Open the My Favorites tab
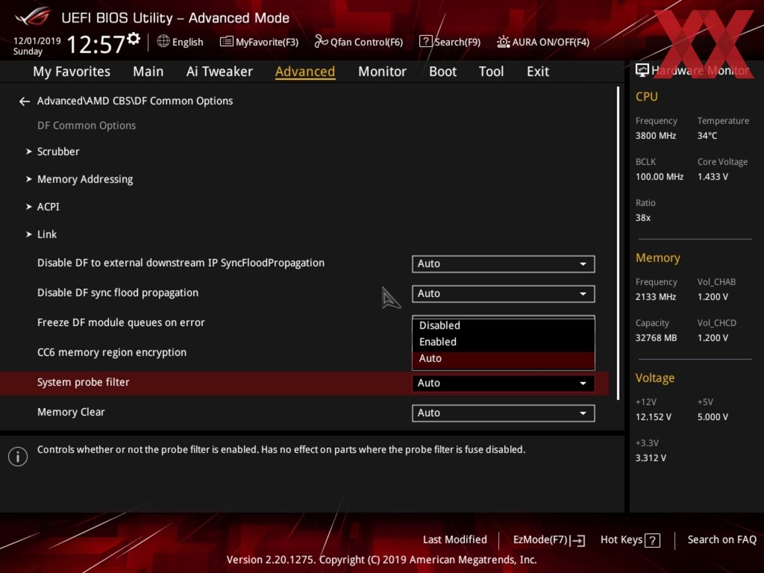This screenshot has width=764, height=573. coord(71,71)
